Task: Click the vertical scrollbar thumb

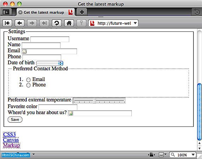Action: 200,112
